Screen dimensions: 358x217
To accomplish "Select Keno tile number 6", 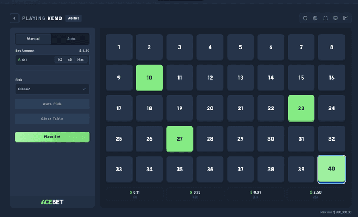I will click(x=271, y=47).
